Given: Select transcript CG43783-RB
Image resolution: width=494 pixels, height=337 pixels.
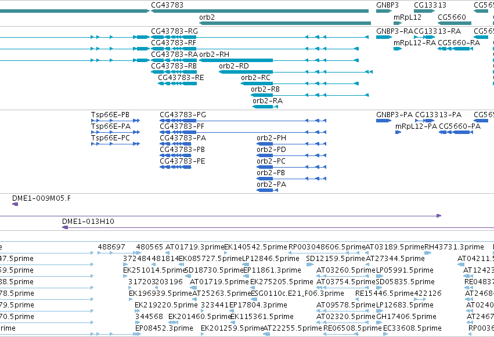Looking at the screenshot, I should [174, 72].
